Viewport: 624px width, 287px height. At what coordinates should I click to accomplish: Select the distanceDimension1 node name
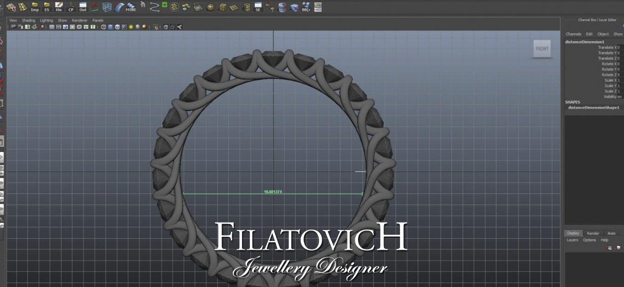pyautogui.click(x=585, y=42)
